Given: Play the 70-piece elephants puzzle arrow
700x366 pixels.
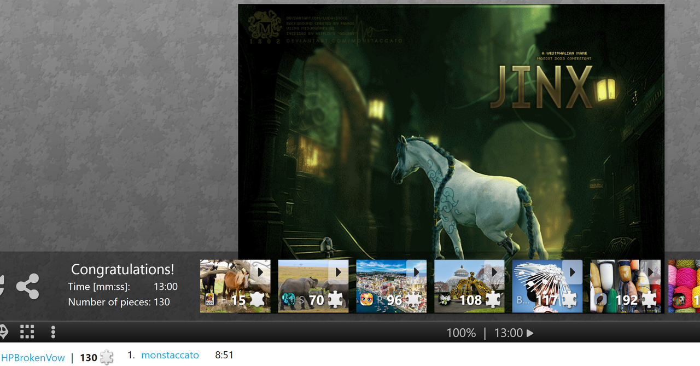Looking at the screenshot, I should [339, 272].
